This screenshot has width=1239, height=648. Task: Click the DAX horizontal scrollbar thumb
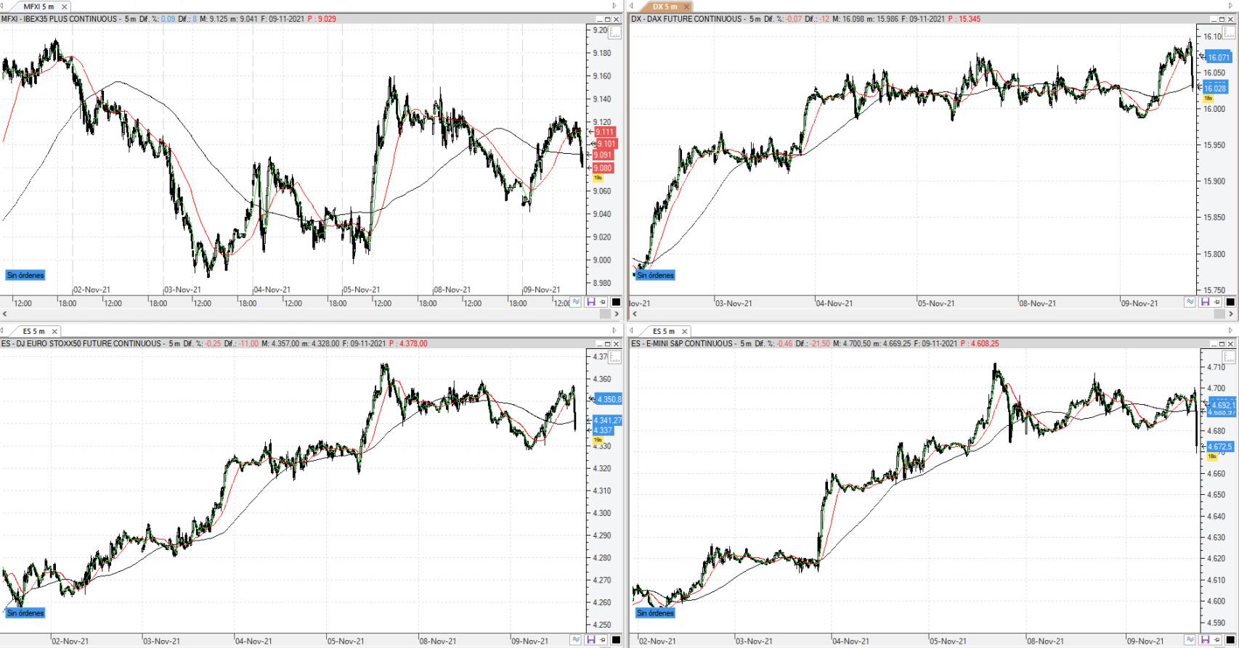(1219, 314)
